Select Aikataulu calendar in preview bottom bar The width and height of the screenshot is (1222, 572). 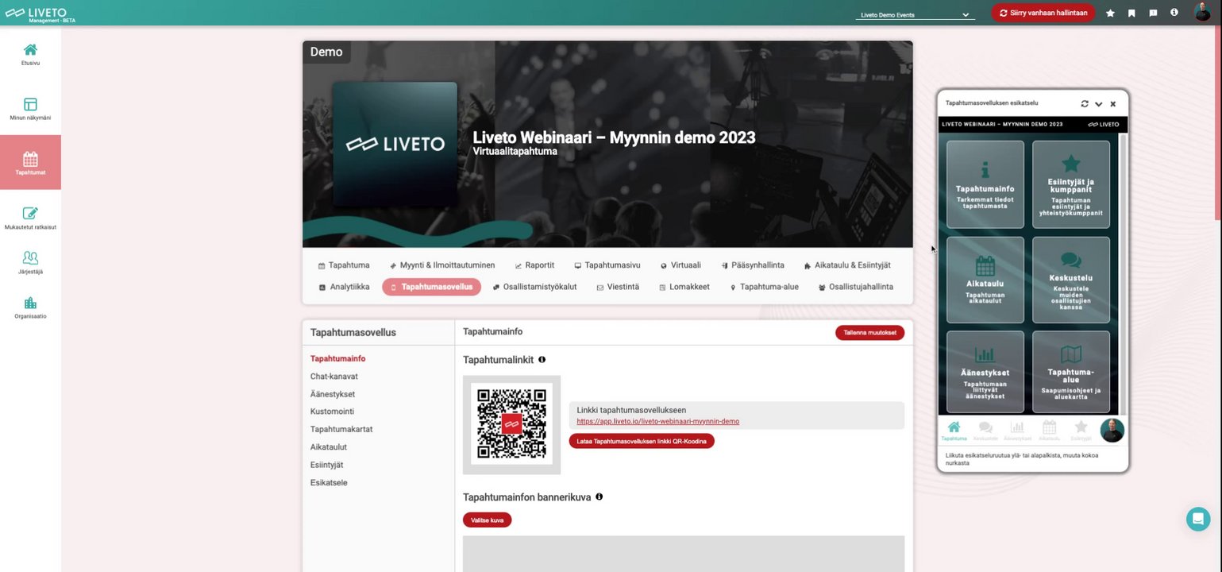coord(1049,431)
